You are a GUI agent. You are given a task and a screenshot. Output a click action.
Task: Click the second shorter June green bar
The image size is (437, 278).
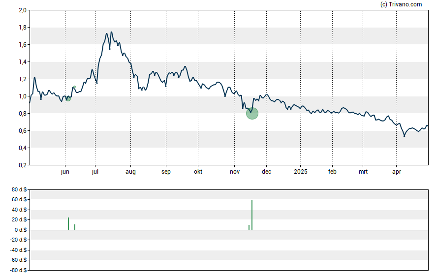[x=75, y=227]
